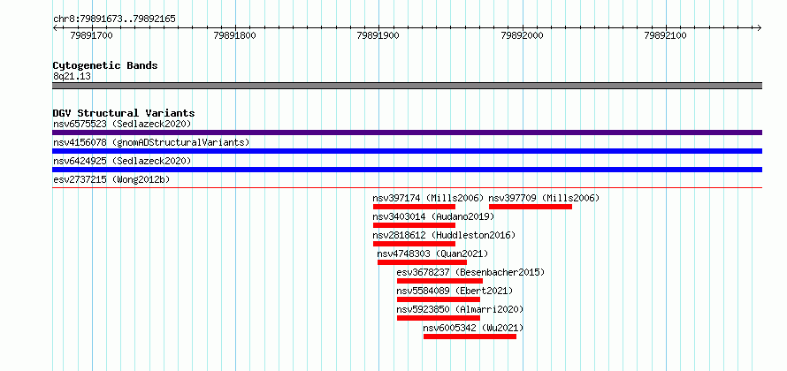Click the red nsv6005342 variant bar
The image size is (787, 371).
[470, 337]
